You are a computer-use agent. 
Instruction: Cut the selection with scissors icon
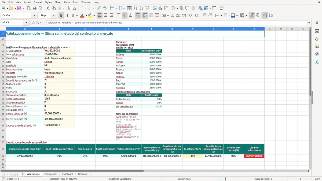click(x=48, y=8)
